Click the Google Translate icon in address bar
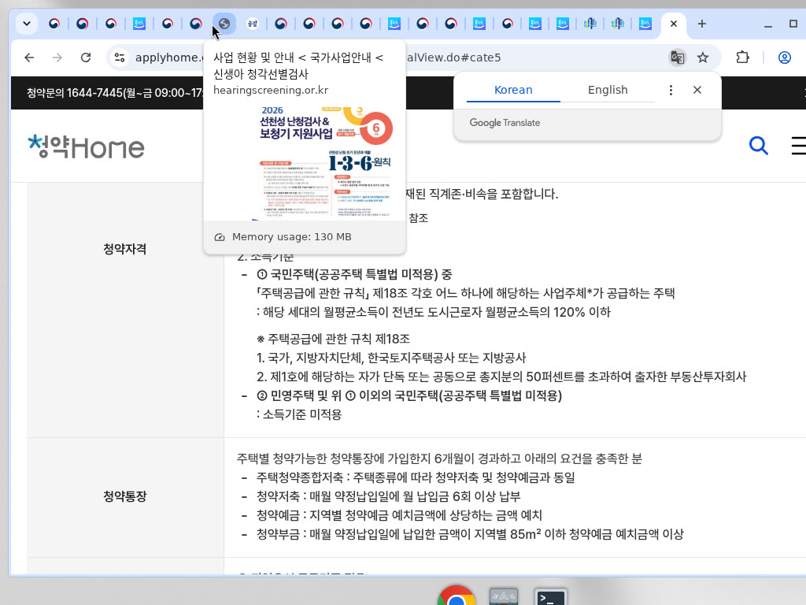Screen dimensions: 806x605 [678, 58]
